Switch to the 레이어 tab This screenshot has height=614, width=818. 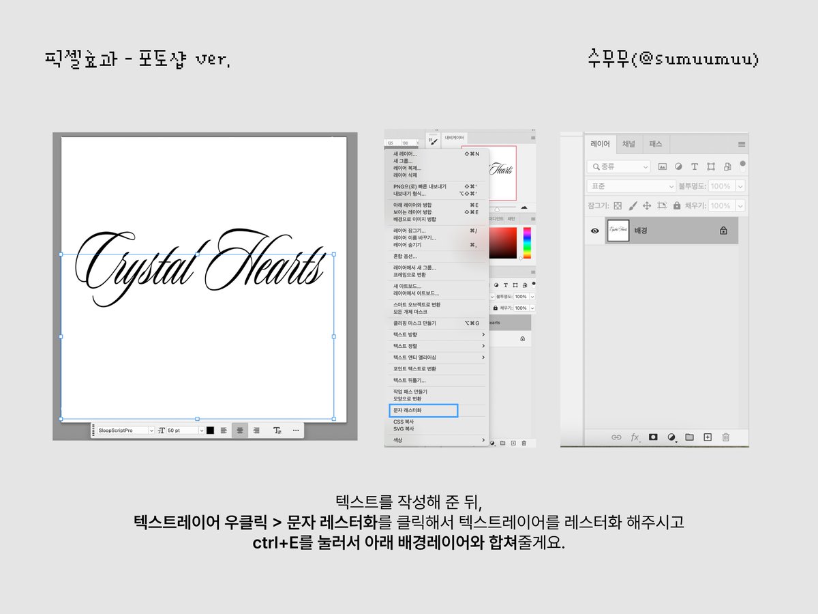point(601,145)
